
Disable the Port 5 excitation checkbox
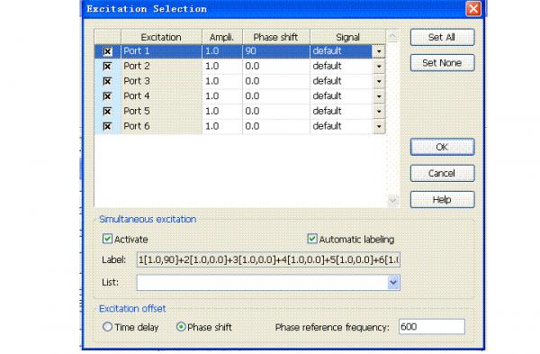(x=107, y=112)
